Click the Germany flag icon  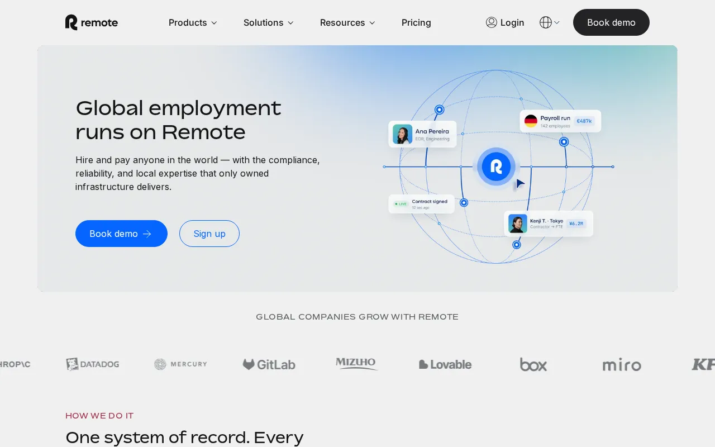pos(531,121)
